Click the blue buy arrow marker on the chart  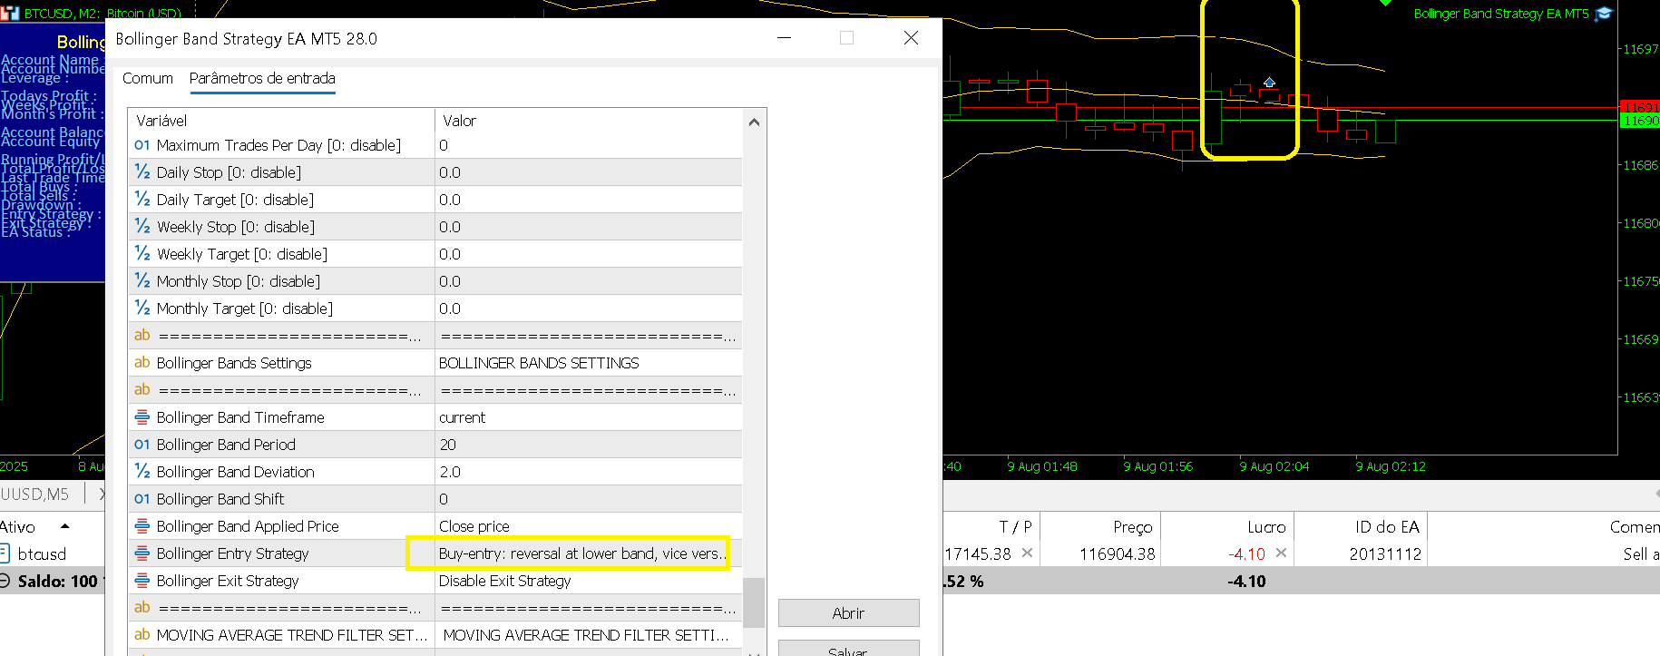point(1270,83)
